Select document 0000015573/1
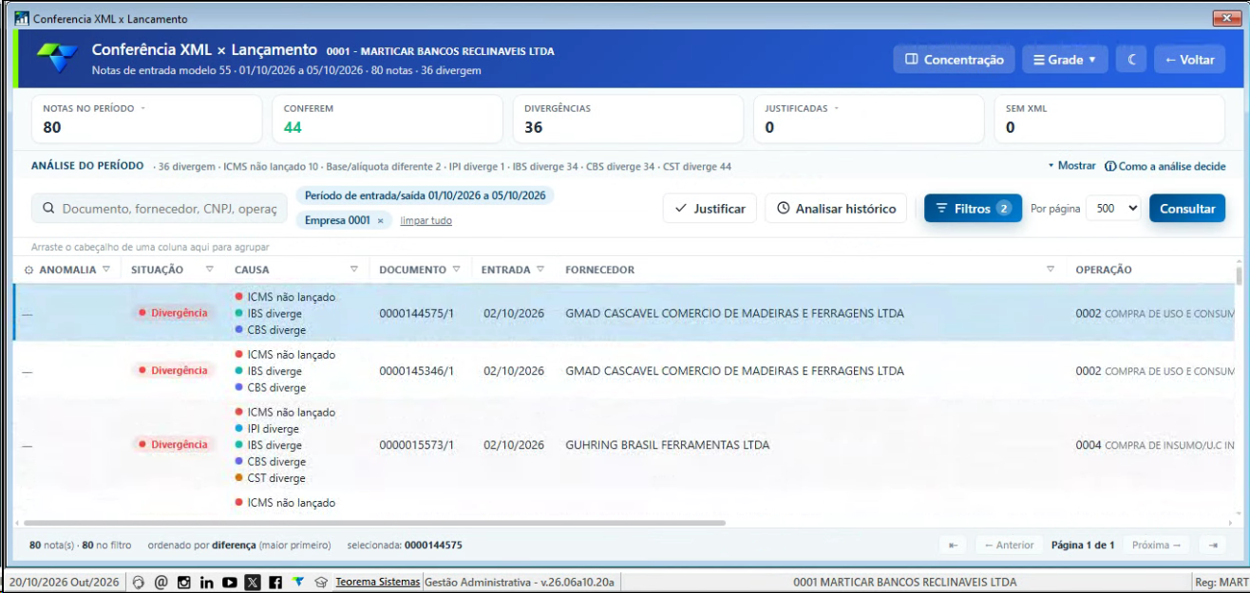1250x593 pixels. (x=417, y=445)
